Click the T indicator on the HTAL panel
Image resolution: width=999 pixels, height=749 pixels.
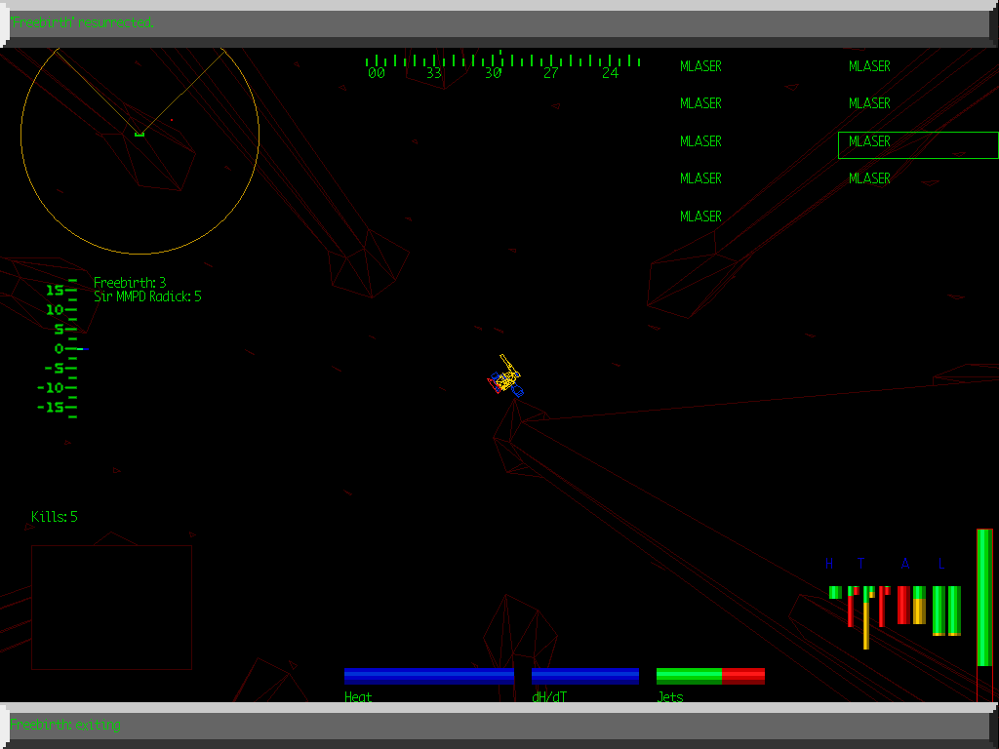[x=860, y=564]
